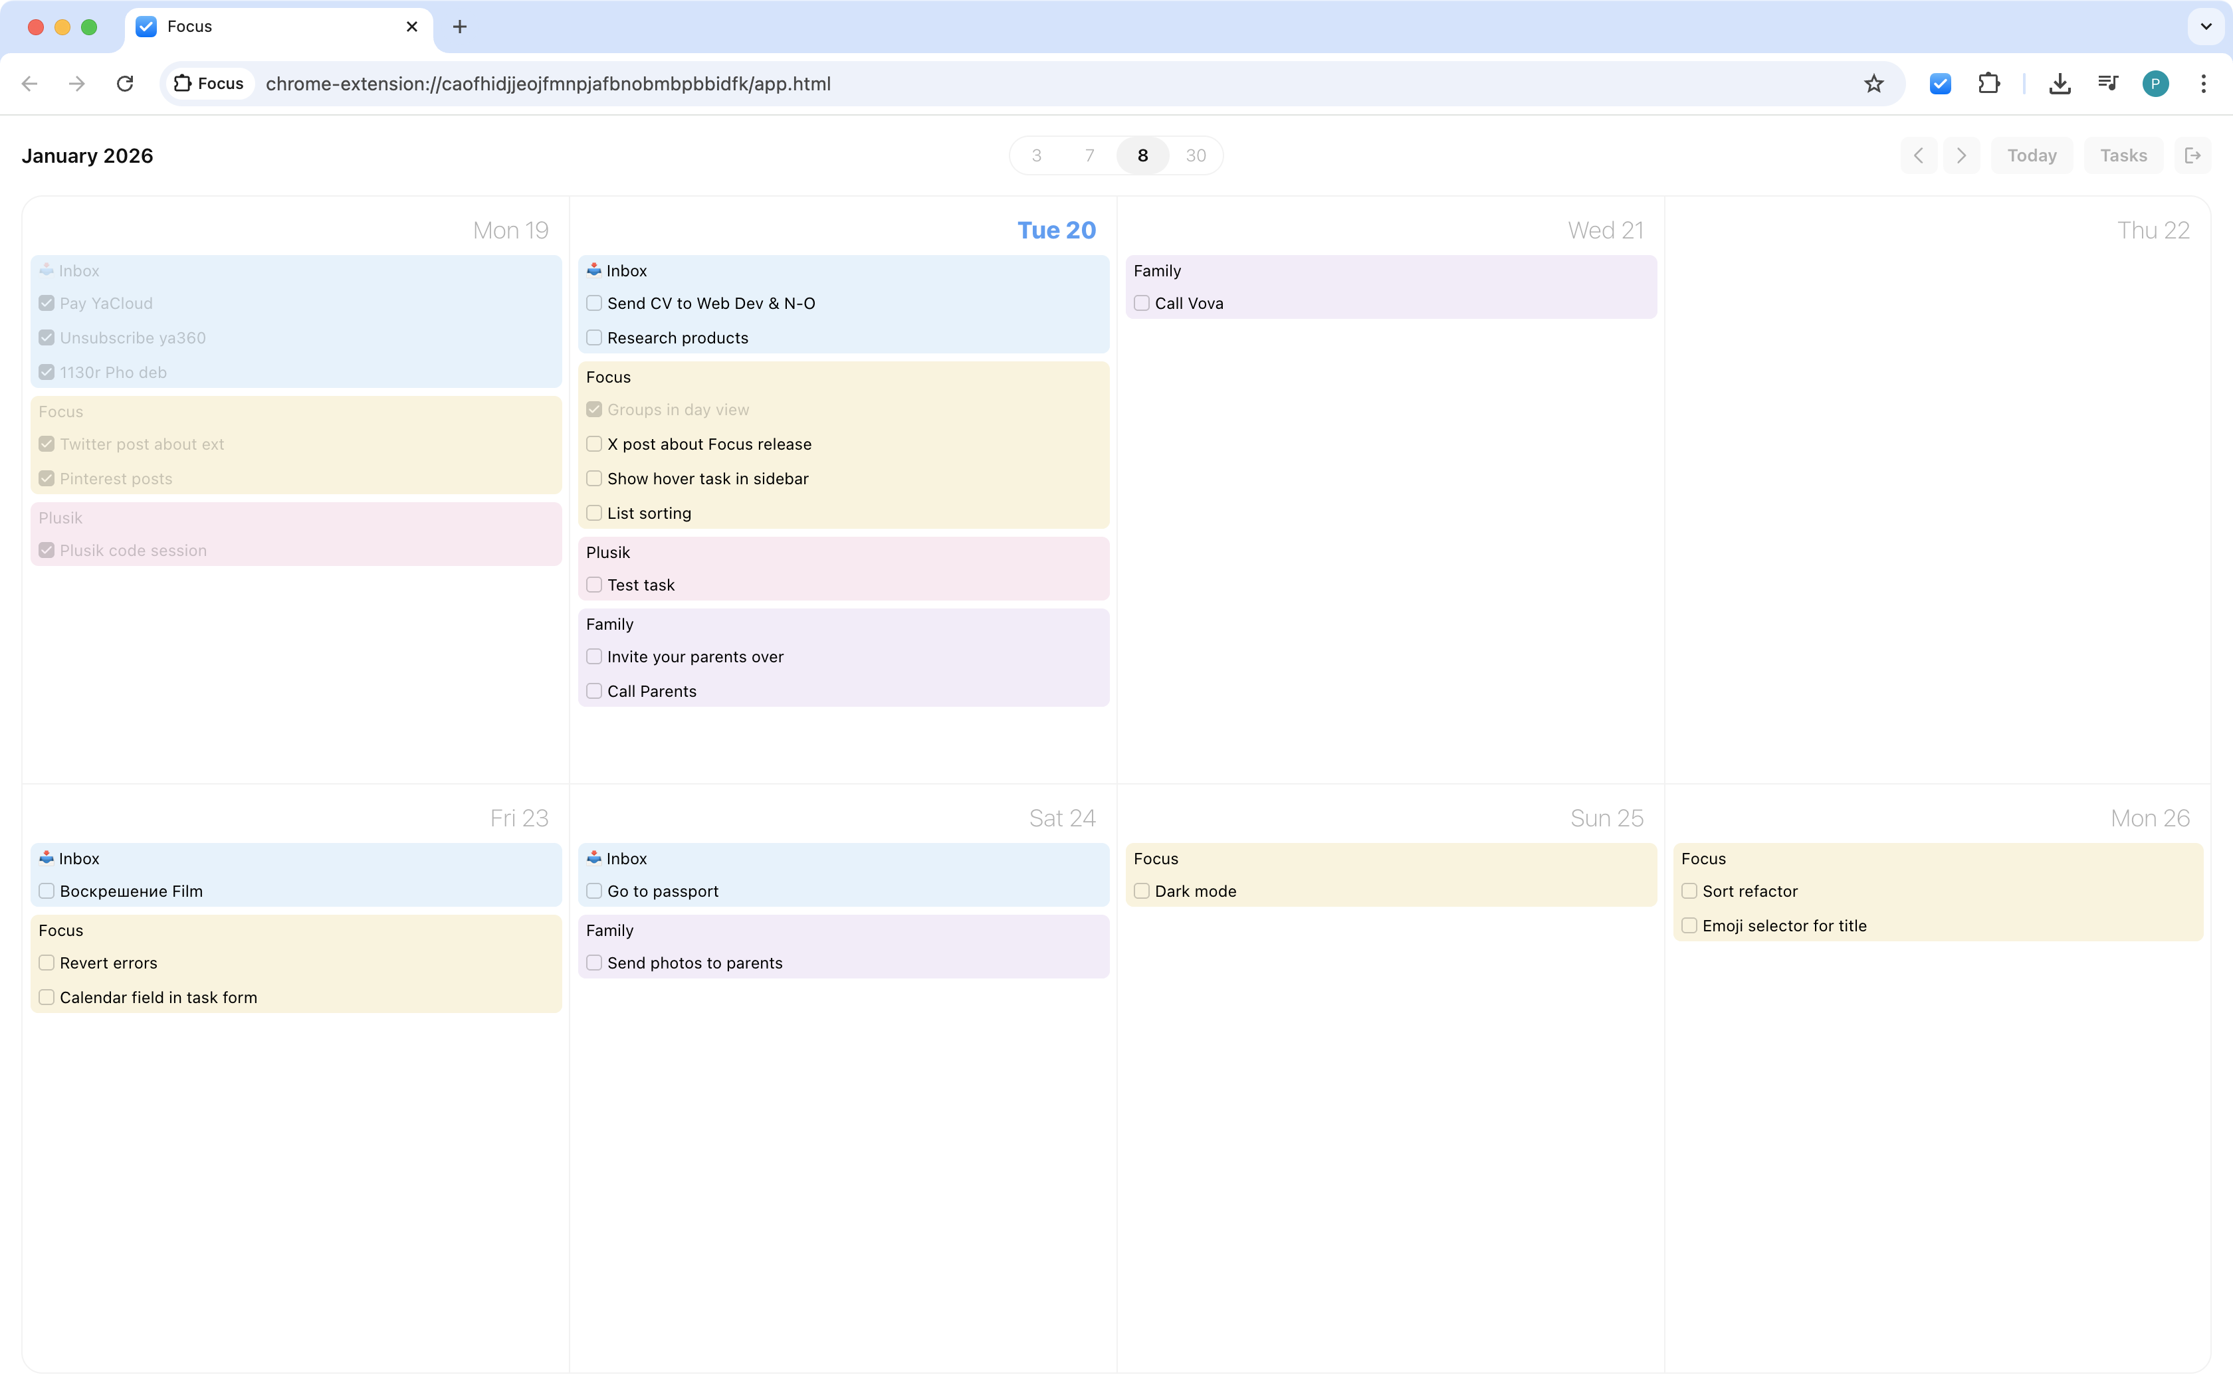Switch to the 3-day view
The height and width of the screenshot is (1395, 2233).
[1036, 155]
